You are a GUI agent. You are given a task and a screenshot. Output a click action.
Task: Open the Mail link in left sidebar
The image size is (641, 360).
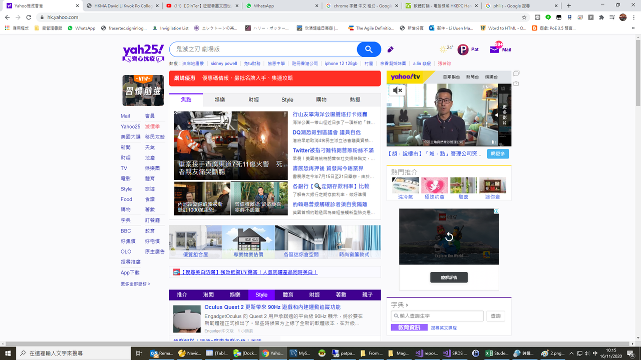point(125,116)
